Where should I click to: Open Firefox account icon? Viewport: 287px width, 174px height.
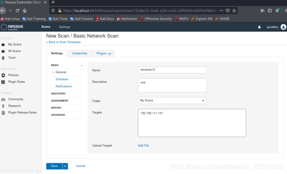[277, 10]
